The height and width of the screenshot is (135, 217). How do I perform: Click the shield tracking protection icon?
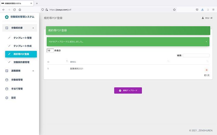point(43,10)
